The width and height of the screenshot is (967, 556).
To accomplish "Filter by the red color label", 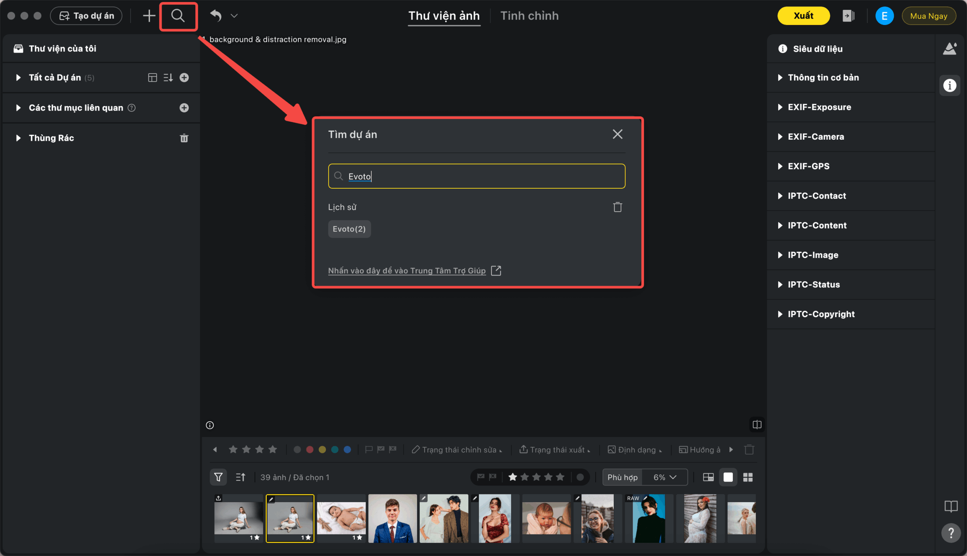I will coord(310,450).
